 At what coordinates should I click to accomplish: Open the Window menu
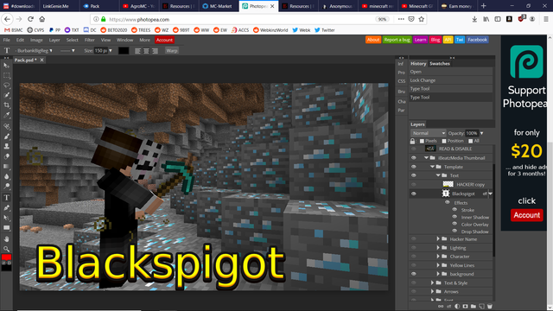coord(124,40)
